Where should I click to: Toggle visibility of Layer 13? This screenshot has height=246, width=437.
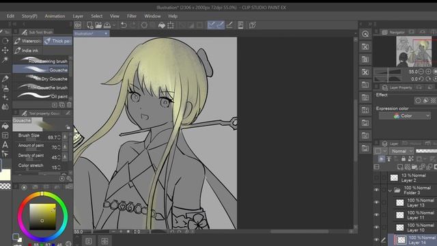click(x=376, y=202)
